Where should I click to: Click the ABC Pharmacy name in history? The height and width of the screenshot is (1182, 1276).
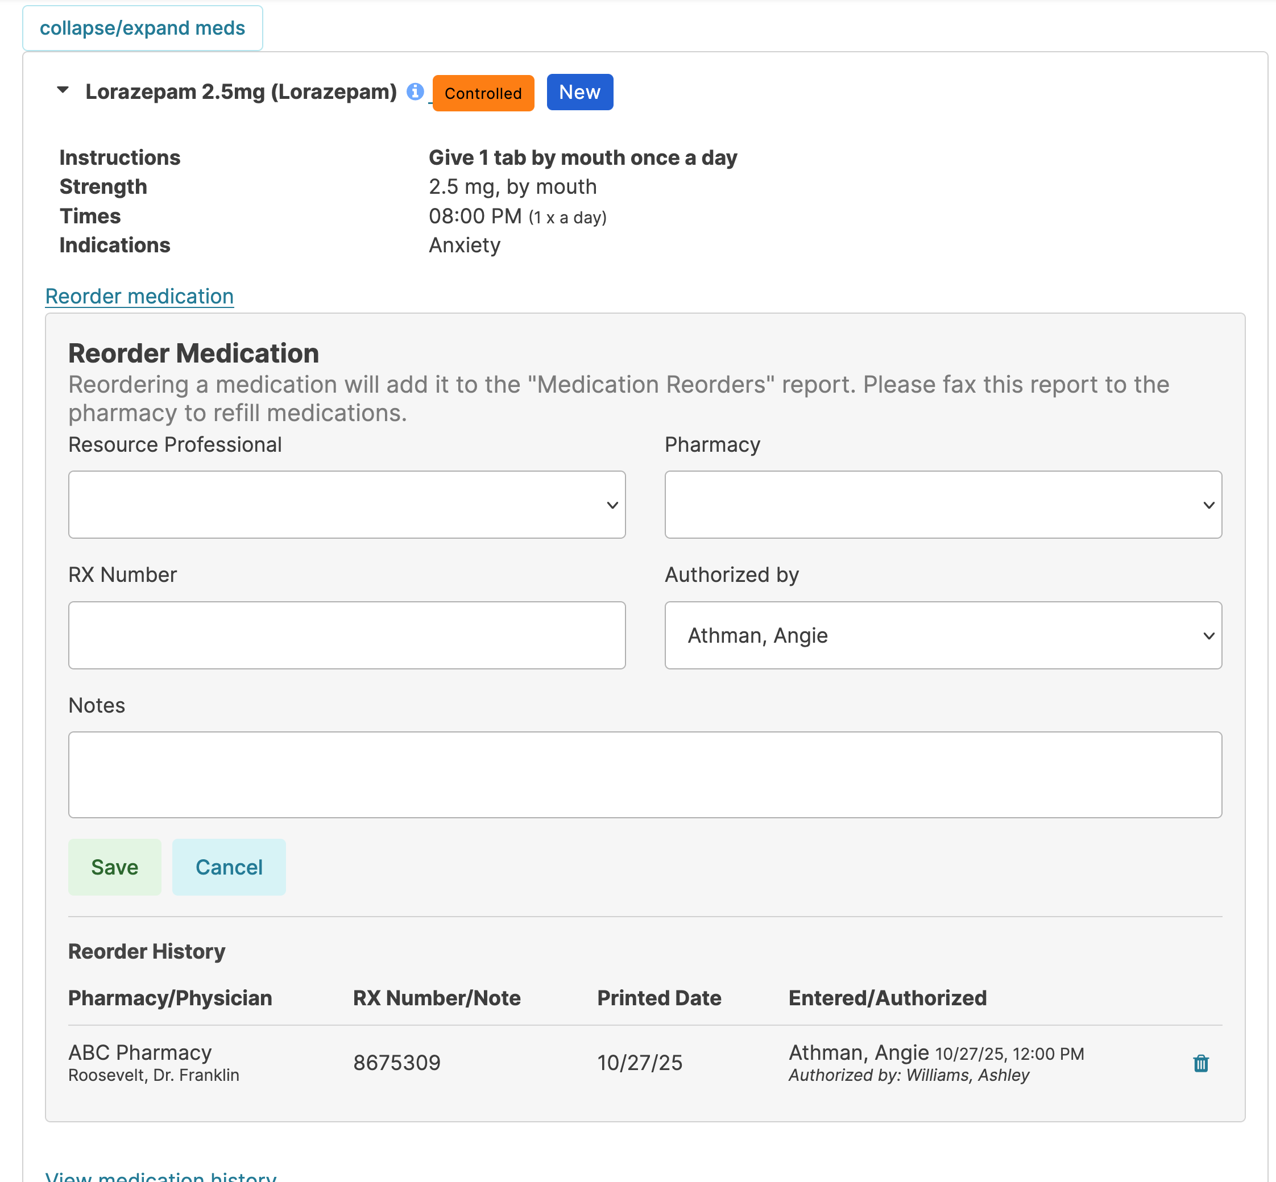click(x=139, y=1052)
